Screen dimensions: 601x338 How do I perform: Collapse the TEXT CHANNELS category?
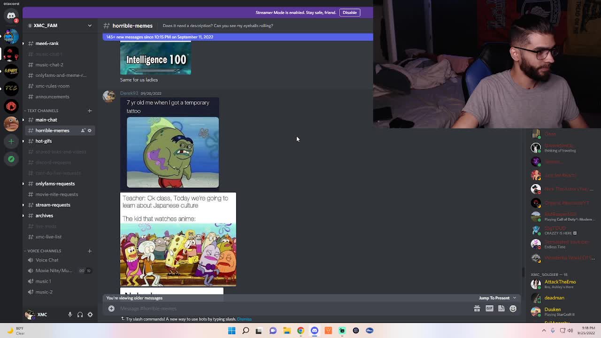tap(42, 111)
